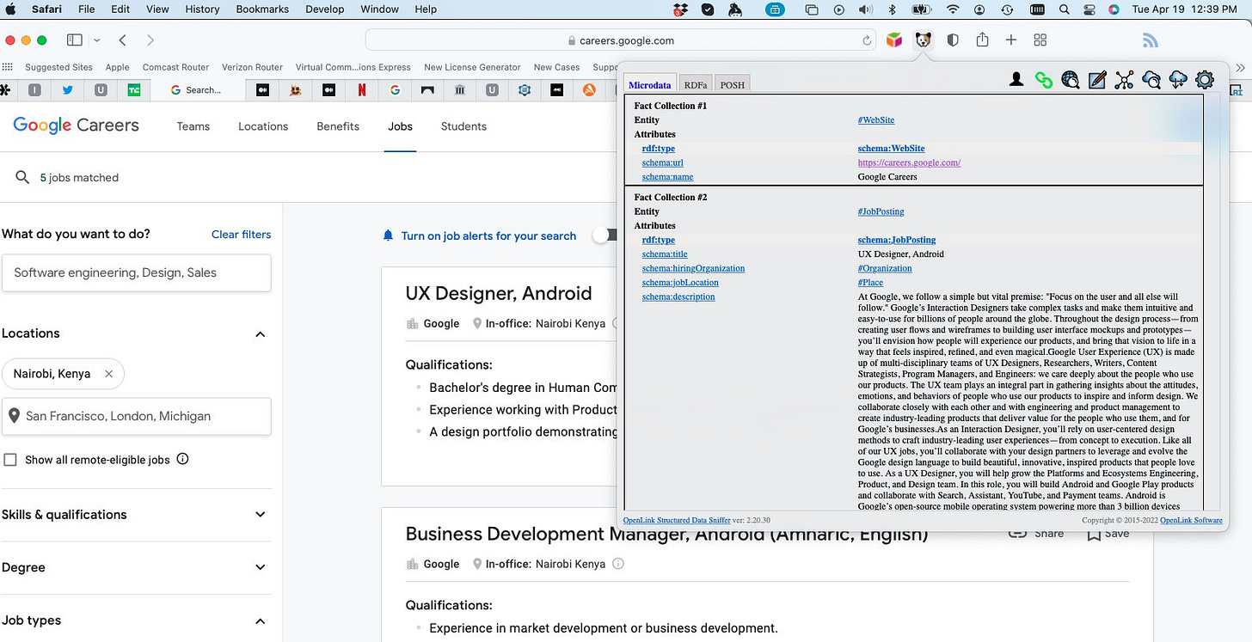Open the Develop menu
This screenshot has width=1252, height=642.
pyautogui.click(x=325, y=9)
